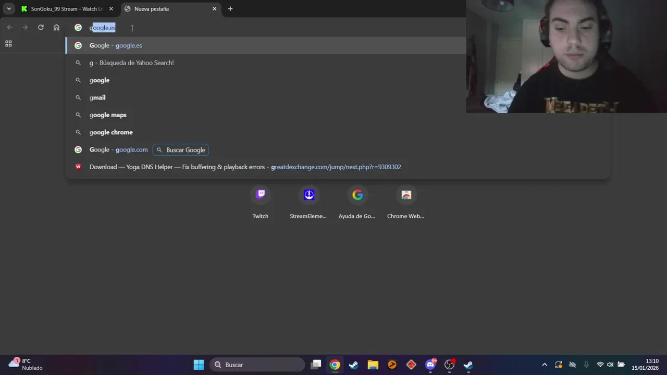This screenshot has height=375, width=667.
Task: Click the taskbar Buscar search box
Action: tap(257, 365)
